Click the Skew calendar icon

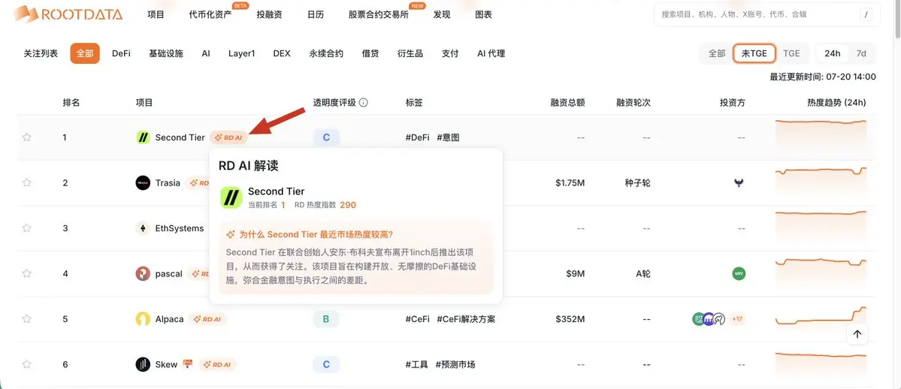click(x=187, y=363)
